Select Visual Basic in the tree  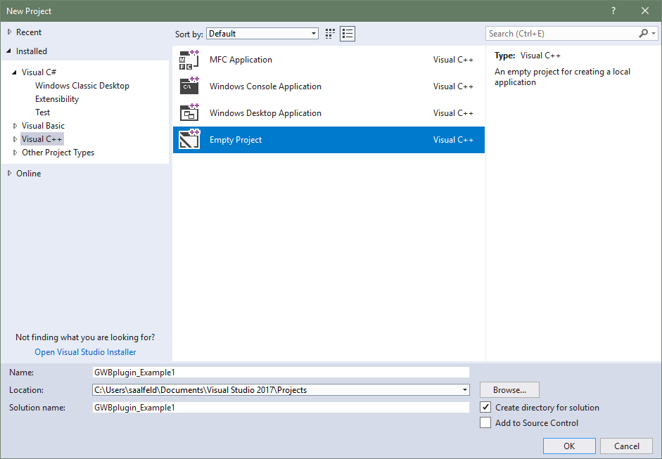43,126
